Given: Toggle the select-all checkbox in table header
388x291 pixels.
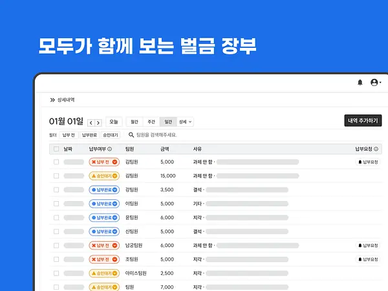Looking at the screenshot, I should click(56, 149).
